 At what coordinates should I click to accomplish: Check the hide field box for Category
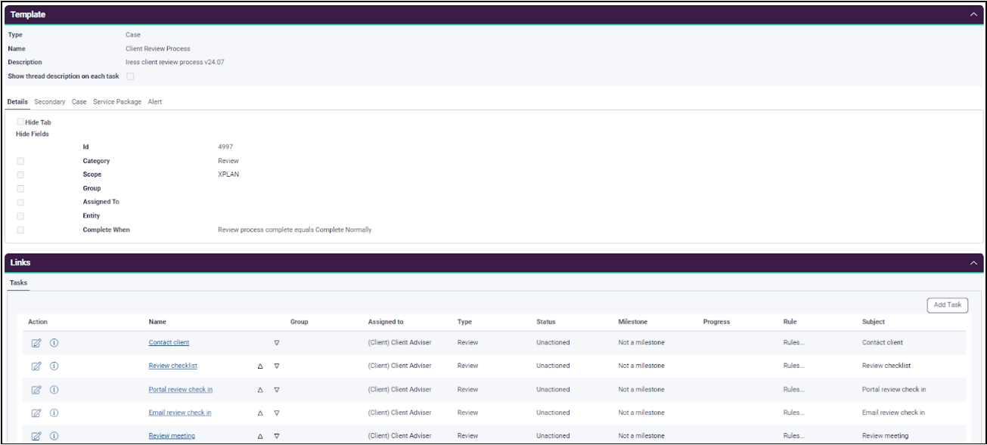(20, 161)
